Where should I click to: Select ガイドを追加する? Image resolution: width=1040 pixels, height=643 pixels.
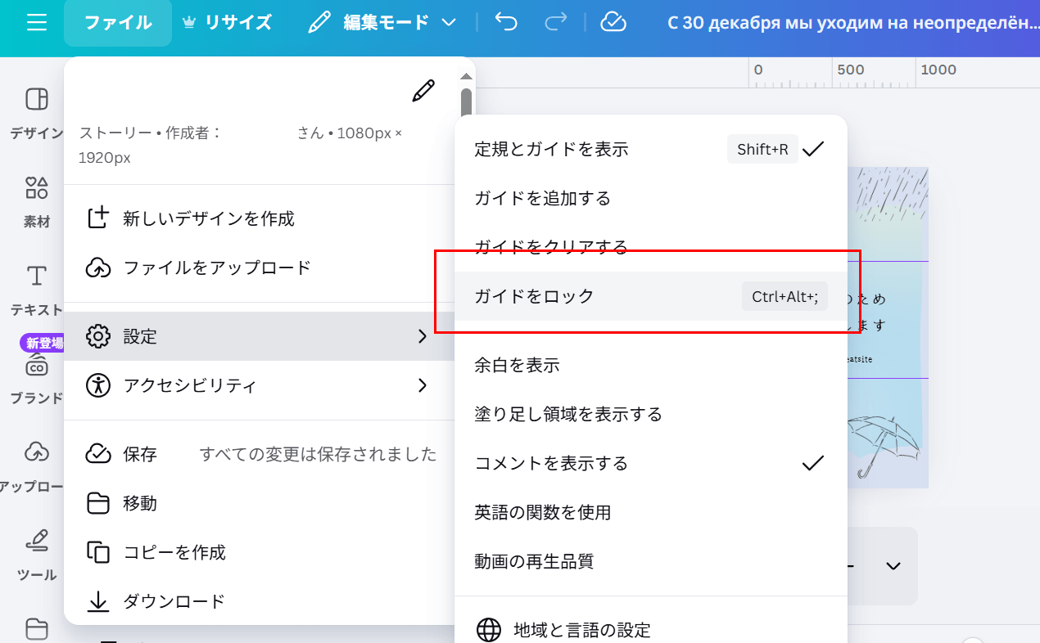coord(651,198)
